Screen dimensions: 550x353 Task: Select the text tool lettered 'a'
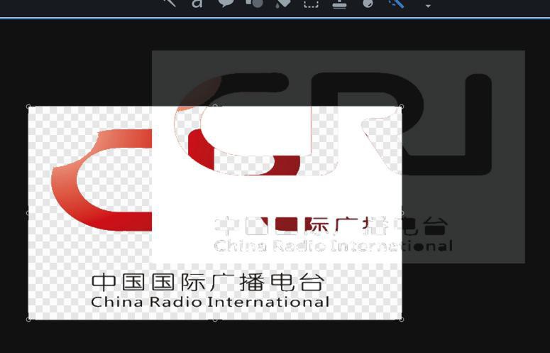(197, 3)
